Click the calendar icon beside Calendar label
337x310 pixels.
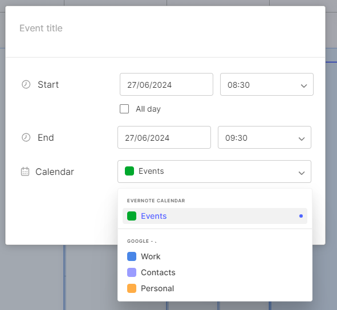click(25, 172)
